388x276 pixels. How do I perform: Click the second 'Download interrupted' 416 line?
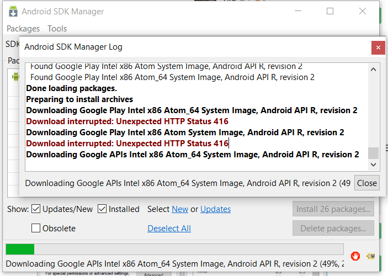click(127, 144)
